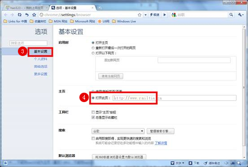Click 将360极速浏览器设置为默认浏览器 button
Image resolution: width=248 pixels, height=167 pixels.
coord(119,157)
